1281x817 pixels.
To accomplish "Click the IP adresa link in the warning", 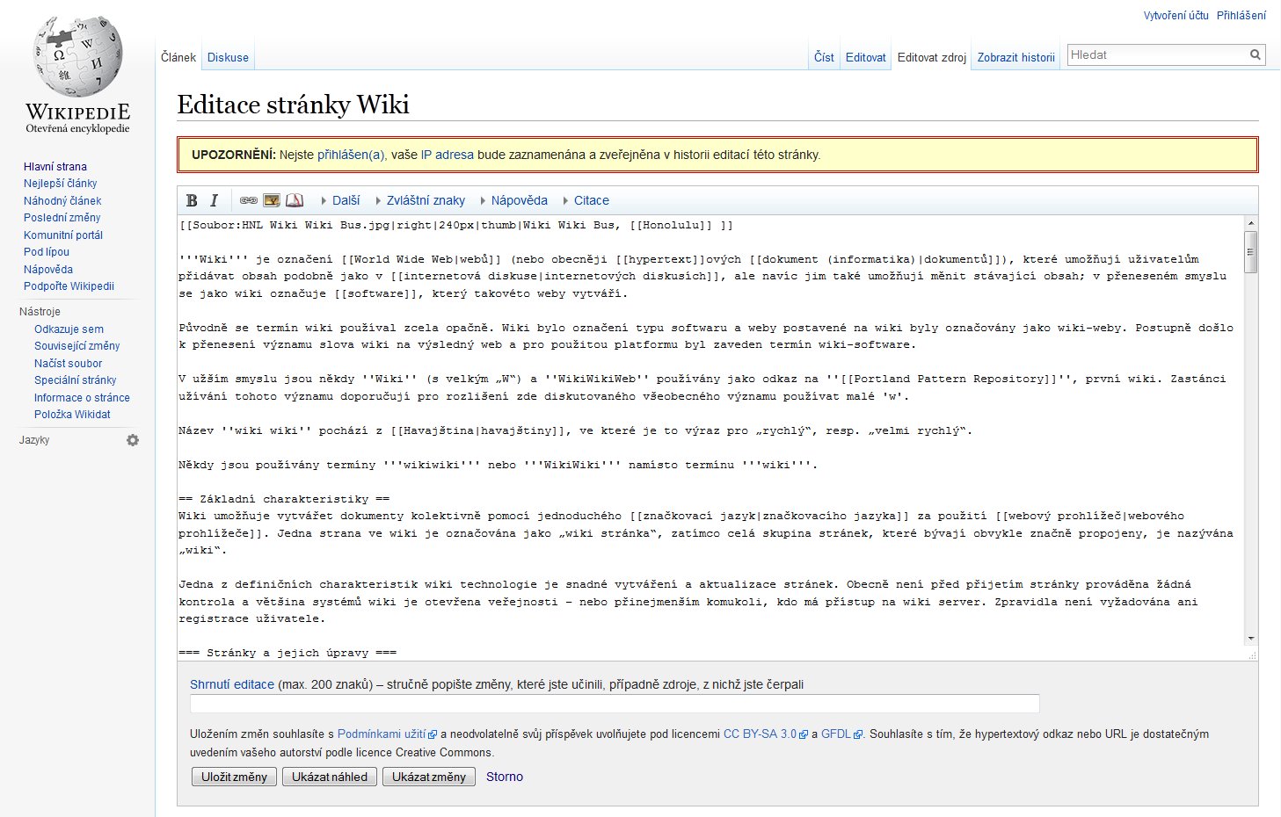I will pyautogui.click(x=448, y=155).
